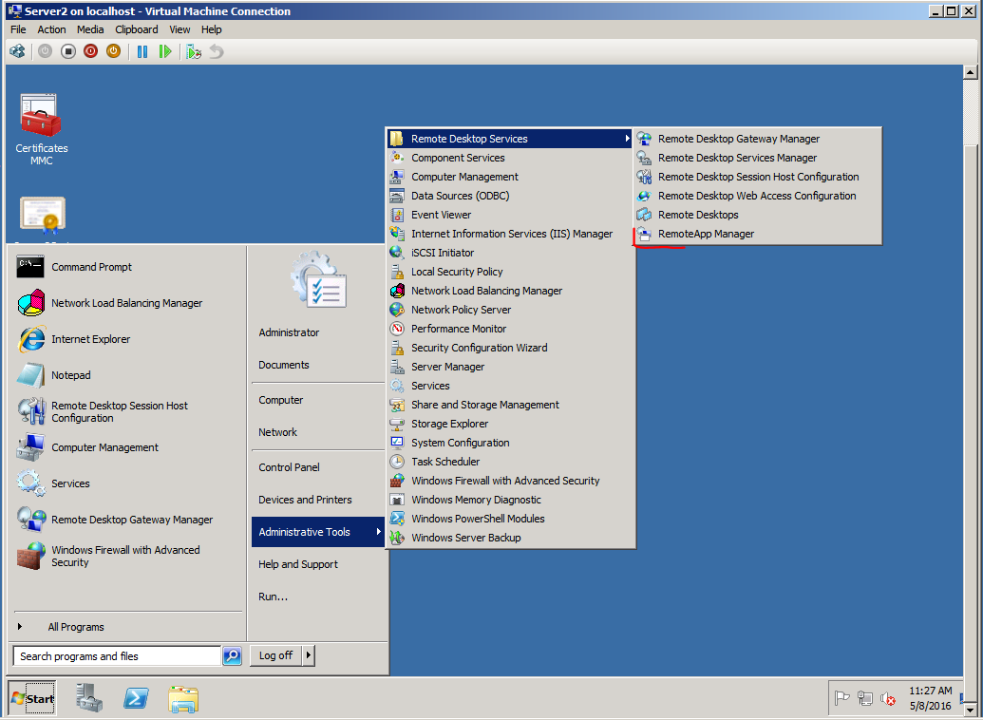Open Event Viewer
The width and height of the screenshot is (983, 720).
click(510, 215)
